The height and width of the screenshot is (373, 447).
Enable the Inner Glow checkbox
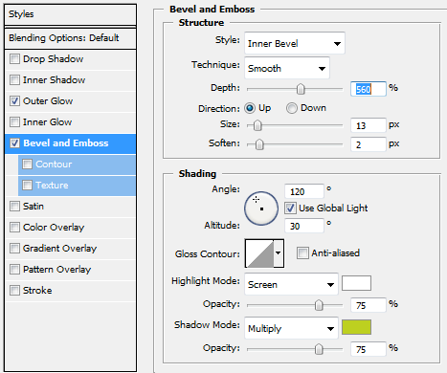pos(14,122)
